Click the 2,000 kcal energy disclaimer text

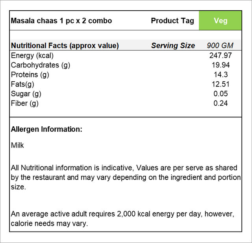(122, 219)
